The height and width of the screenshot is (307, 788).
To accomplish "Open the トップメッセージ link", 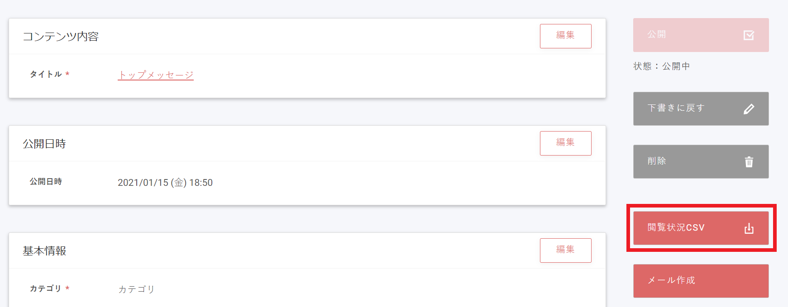I will (x=156, y=75).
